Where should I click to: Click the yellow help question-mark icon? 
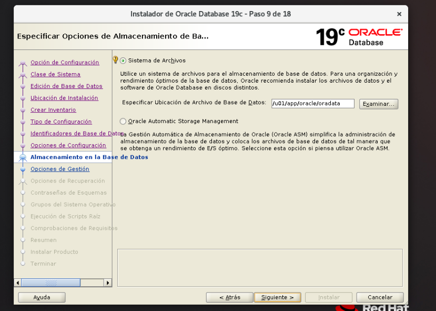point(115,59)
